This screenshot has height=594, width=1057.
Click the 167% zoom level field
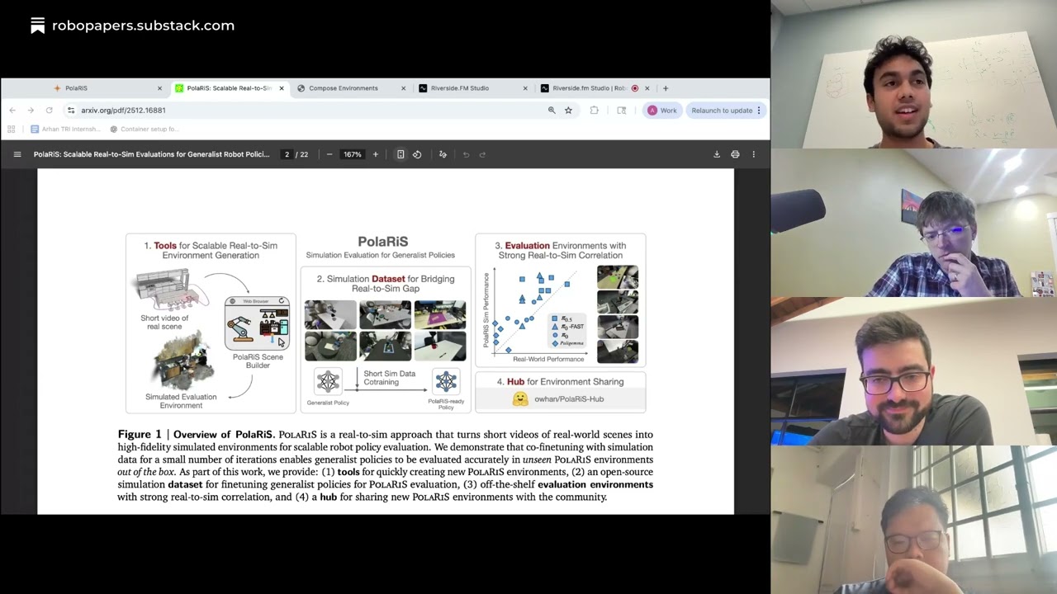click(353, 154)
